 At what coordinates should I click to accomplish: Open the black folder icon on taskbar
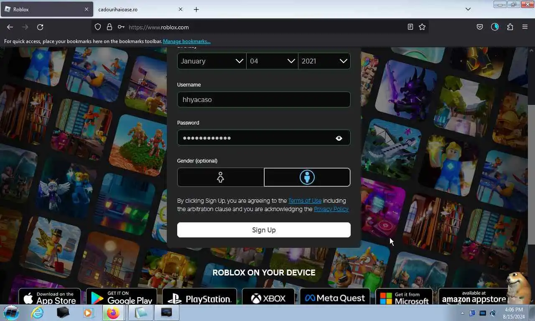pos(63,313)
